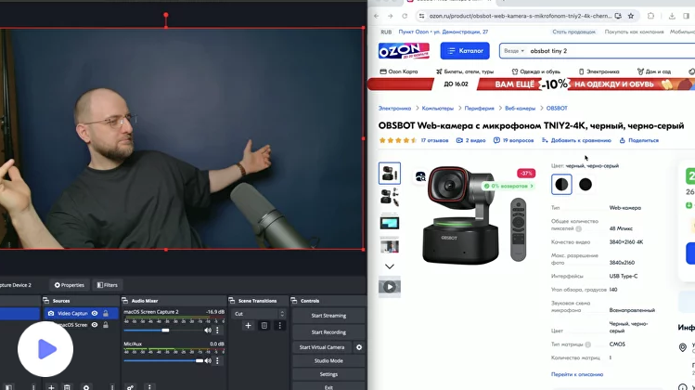The image size is (695, 390).
Task: Open virtual camera settings gear
Action: pos(359,347)
